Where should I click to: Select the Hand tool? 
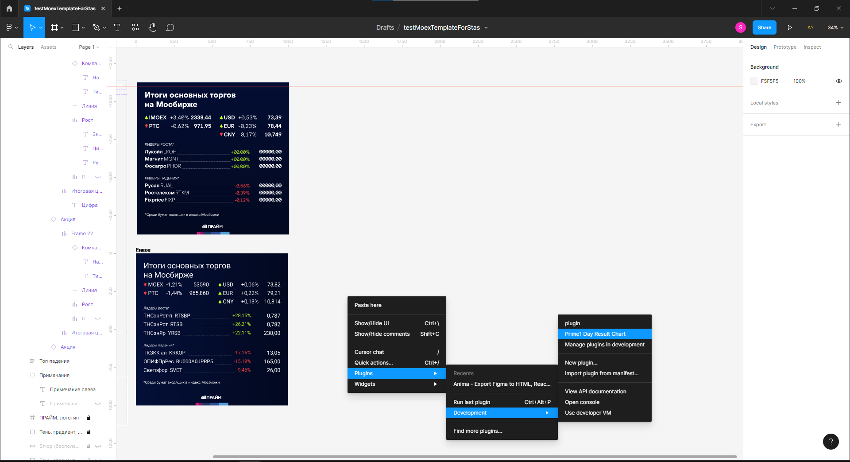tap(152, 27)
